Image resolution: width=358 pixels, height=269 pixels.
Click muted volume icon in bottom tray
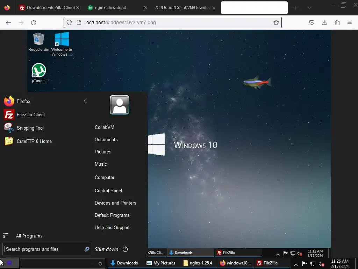(322, 264)
